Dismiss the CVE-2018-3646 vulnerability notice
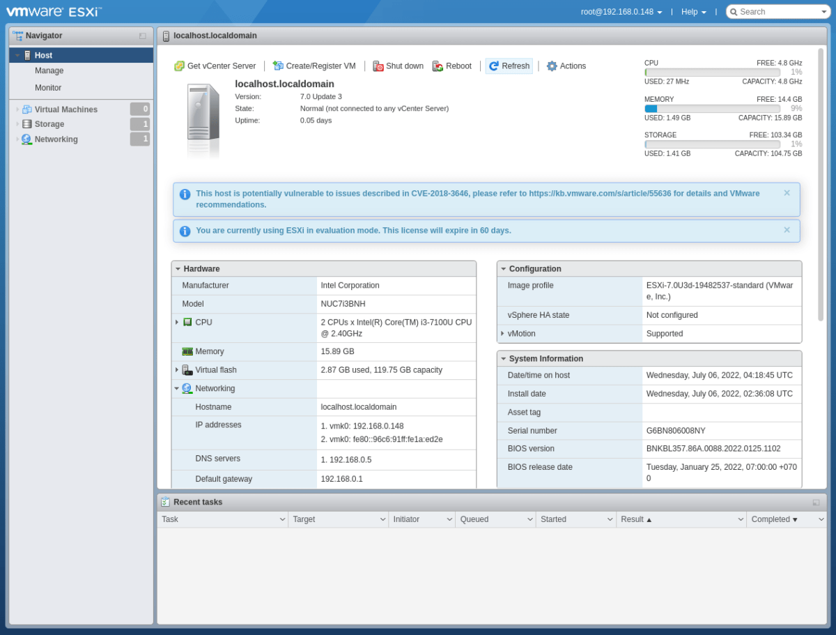Screen dimensions: 836x635 [x=787, y=192]
